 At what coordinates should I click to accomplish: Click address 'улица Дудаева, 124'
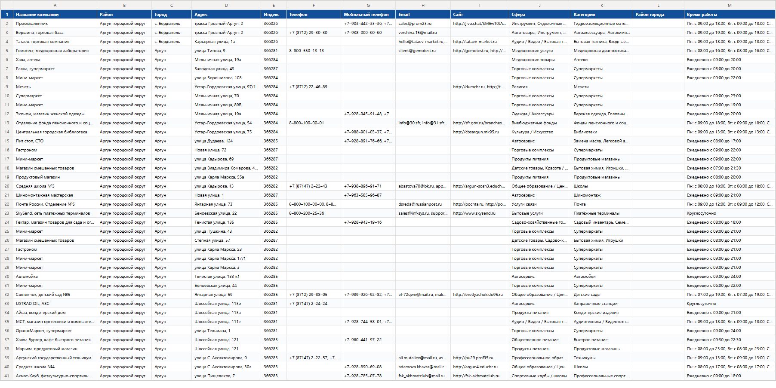tap(226, 141)
